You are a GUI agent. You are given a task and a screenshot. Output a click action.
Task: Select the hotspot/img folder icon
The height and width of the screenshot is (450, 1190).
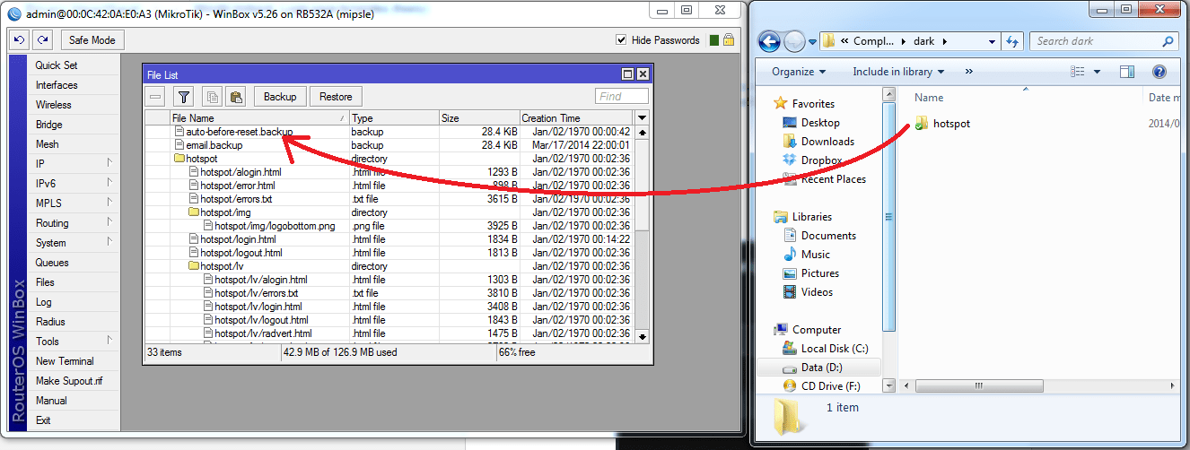coord(193,212)
